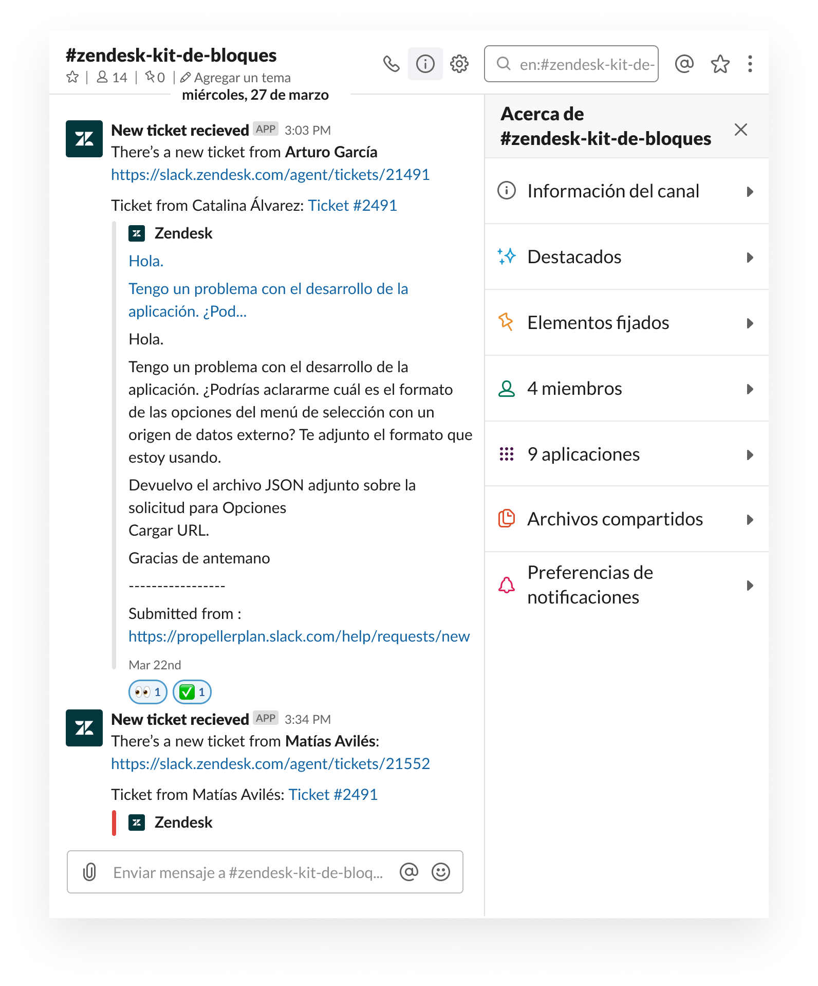Star the channel under the channel name
Viewport: 818px width, 986px height.
pos(72,77)
